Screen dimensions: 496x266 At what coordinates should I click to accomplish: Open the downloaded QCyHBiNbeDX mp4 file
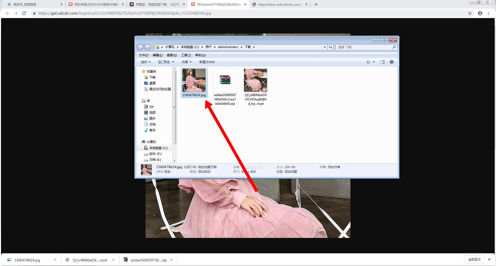coord(90,260)
